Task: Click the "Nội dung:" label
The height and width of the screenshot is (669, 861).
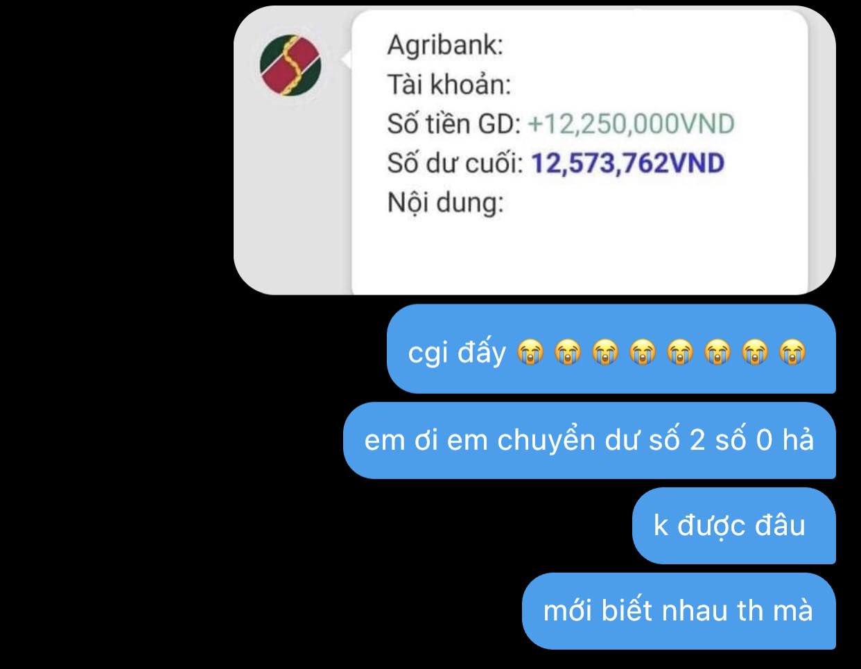Action: (x=445, y=203)
